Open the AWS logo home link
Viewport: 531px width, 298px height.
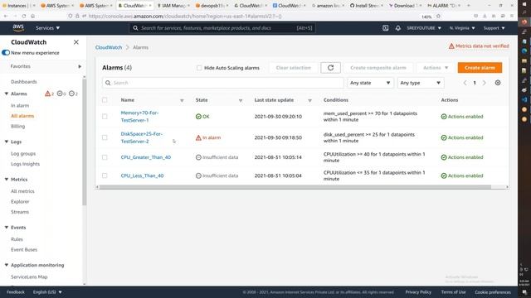click(x=18, y=28)
